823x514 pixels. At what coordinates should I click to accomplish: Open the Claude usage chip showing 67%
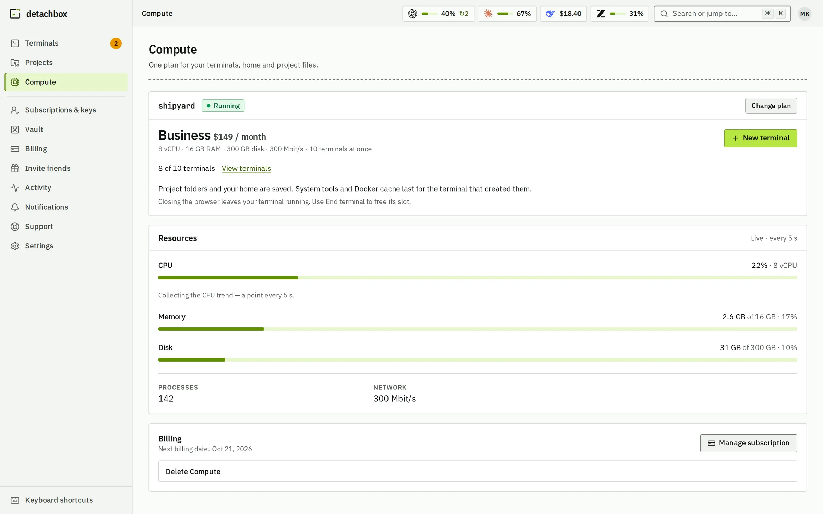coord(507,14)
